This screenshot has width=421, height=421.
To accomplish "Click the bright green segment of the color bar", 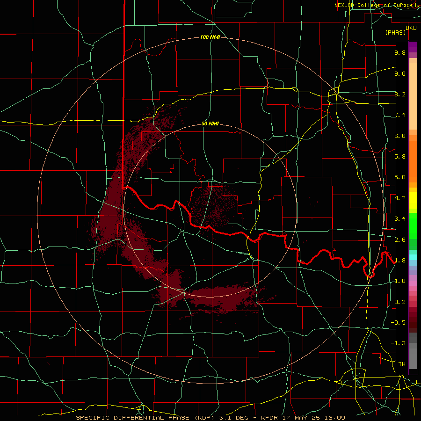I will click(x=413, y=226).
